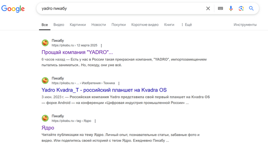The width and height of the screenshot is (268, 146).
Task: Expand the 'Ещё' more menu
Action: (186, 25)
